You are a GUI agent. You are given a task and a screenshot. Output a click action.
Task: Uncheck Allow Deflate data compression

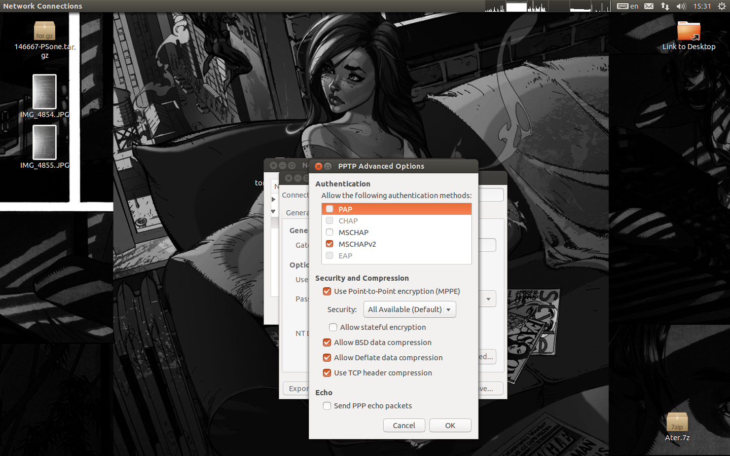[327, 358]
